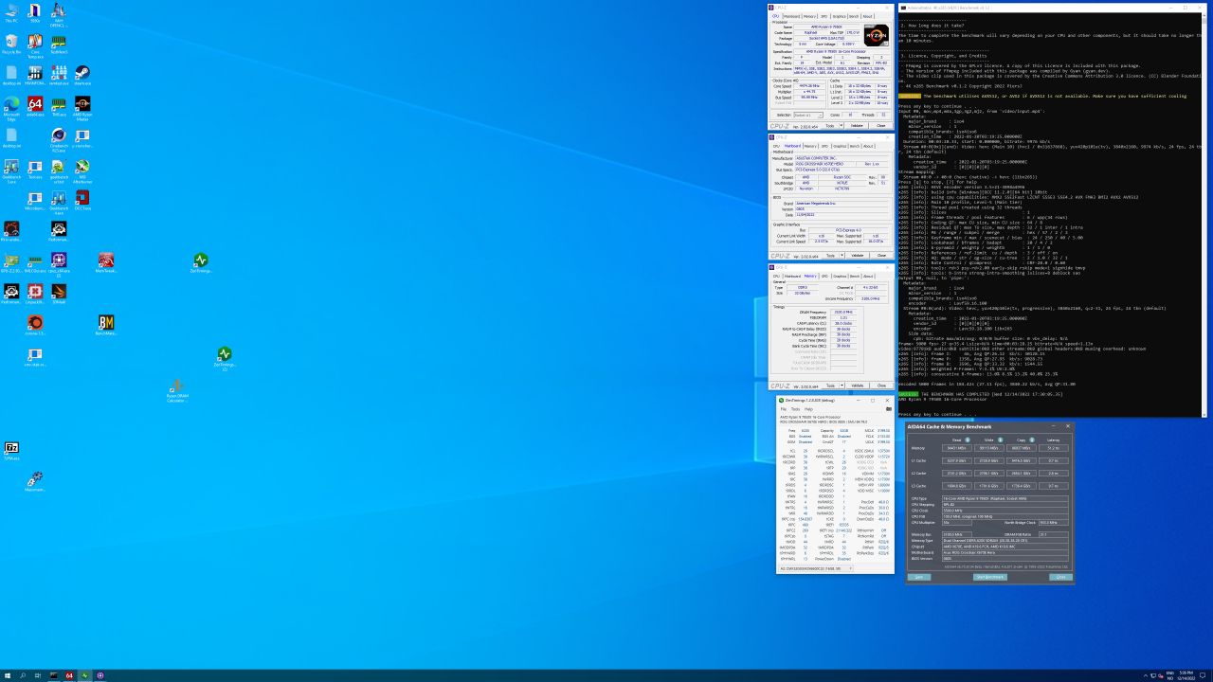Click Start Benchmark in AIDA64
The height and width of the screenshot is (682, 1213).
(x=989, y=577)
